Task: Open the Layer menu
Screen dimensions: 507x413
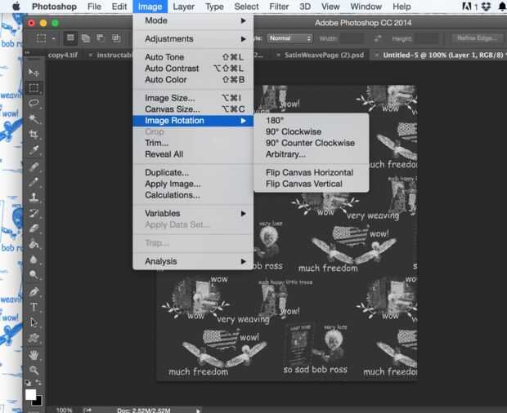Action: 183,7
